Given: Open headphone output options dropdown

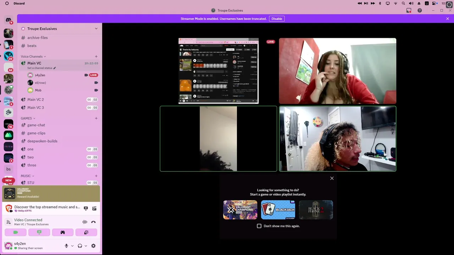Looking at the screenshot, I should 86,246.
